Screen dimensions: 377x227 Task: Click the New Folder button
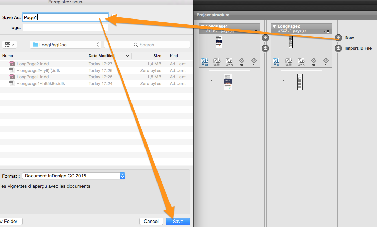(11, 221)
